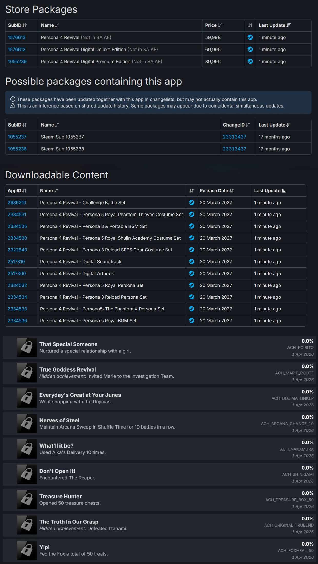Open SubID 1055239 package link
The height and width of the screenshot is (564, 318).
pos(17,61)
